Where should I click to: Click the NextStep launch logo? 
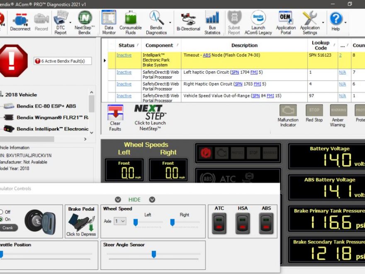pyautogui.click(x=150, y=112)
